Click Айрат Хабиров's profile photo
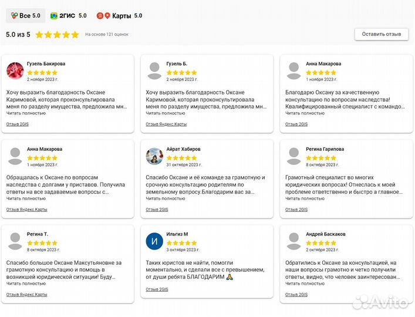The height and width of the screenshot is (317, 415). [x=154, y=156]
